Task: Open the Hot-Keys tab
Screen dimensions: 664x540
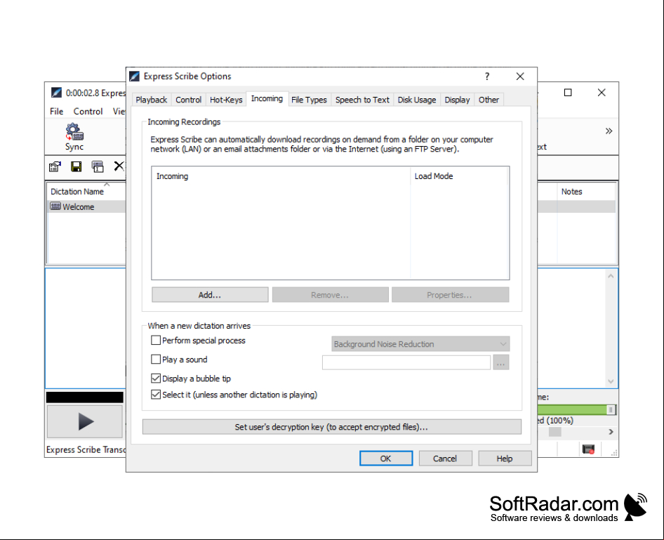Action: [226, 100]
